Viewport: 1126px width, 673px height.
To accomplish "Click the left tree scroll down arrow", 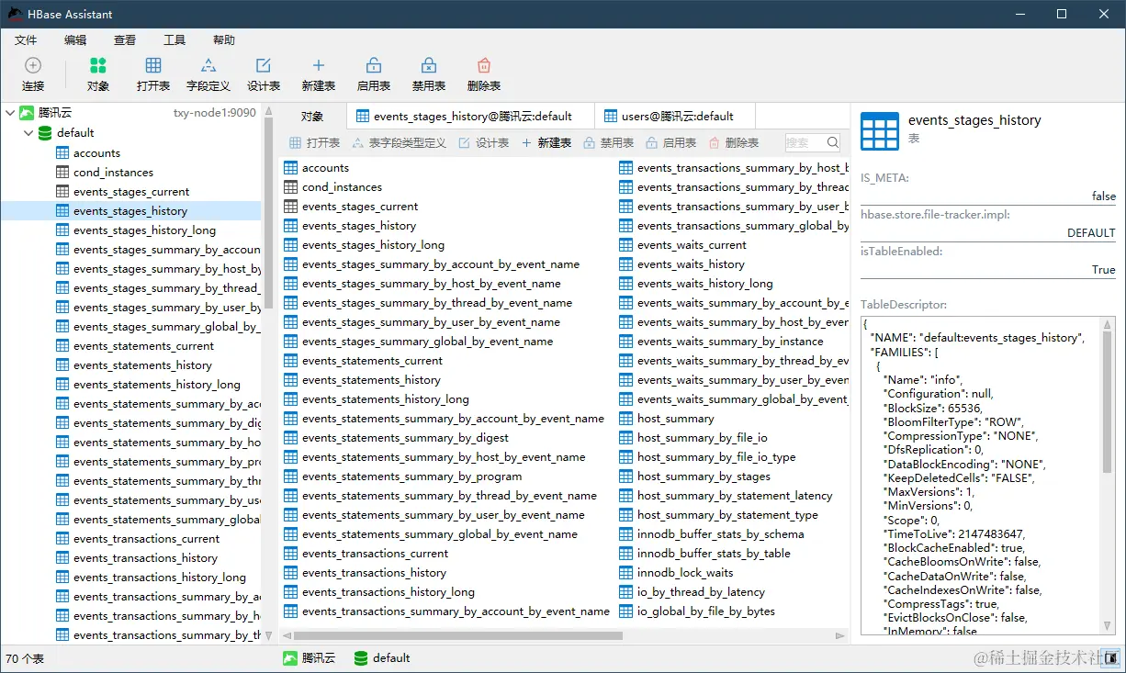I will [268, 636].
